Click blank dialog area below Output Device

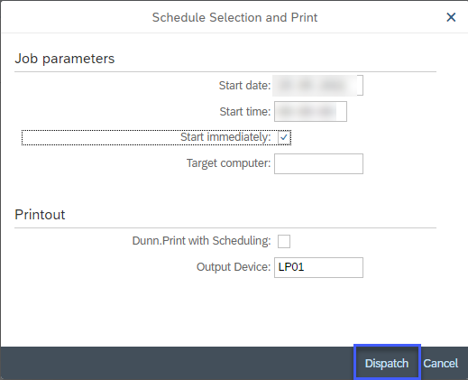coord(234,313)
